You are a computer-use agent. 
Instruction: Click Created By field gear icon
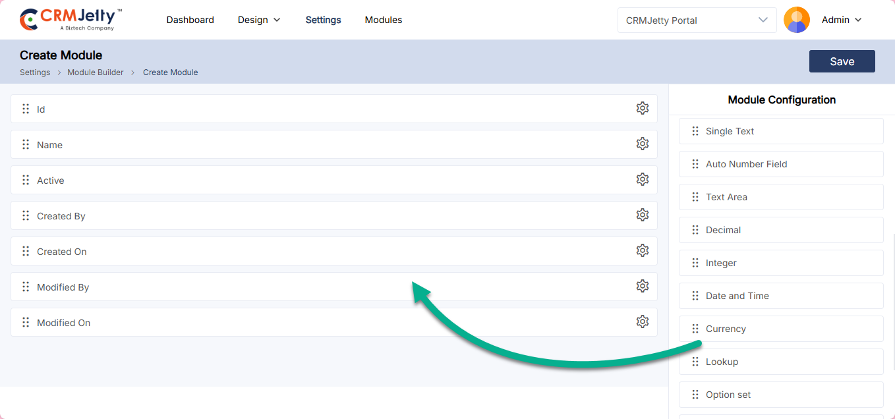[642, 215]
